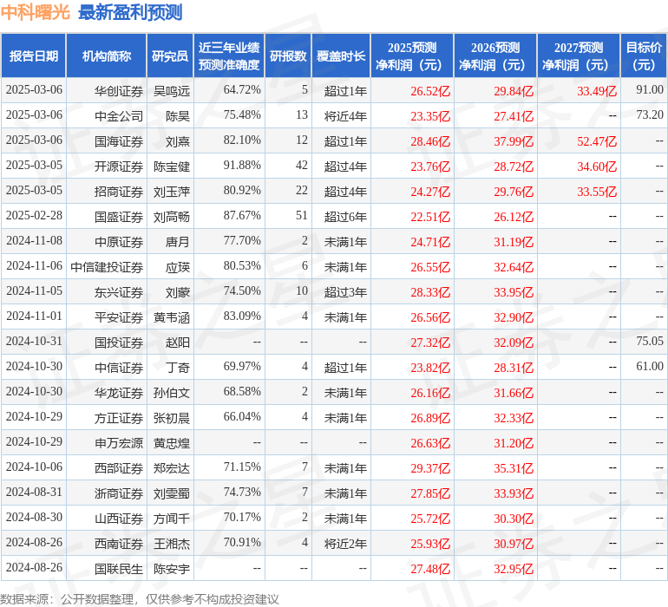668x607 pixels.
Task: Click 2027 forecast value 34.60亿
Action: click(x=597, y=166)
